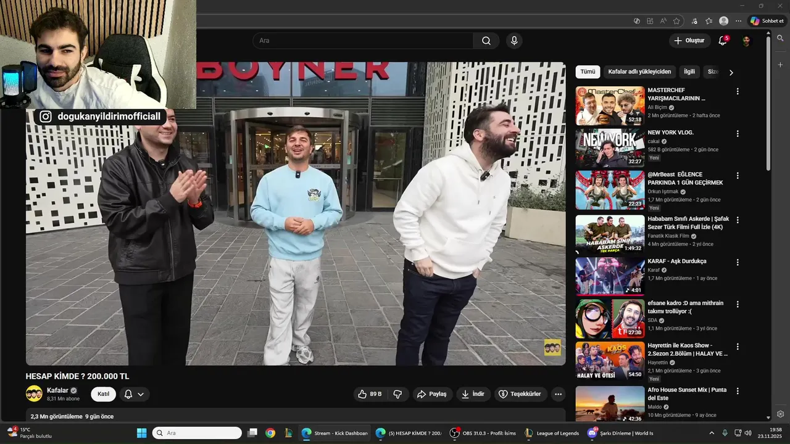The image size is (790, 444).
Task: Open Hayrettin ile Kaos Show title
Action: click(x=688, y=350)
